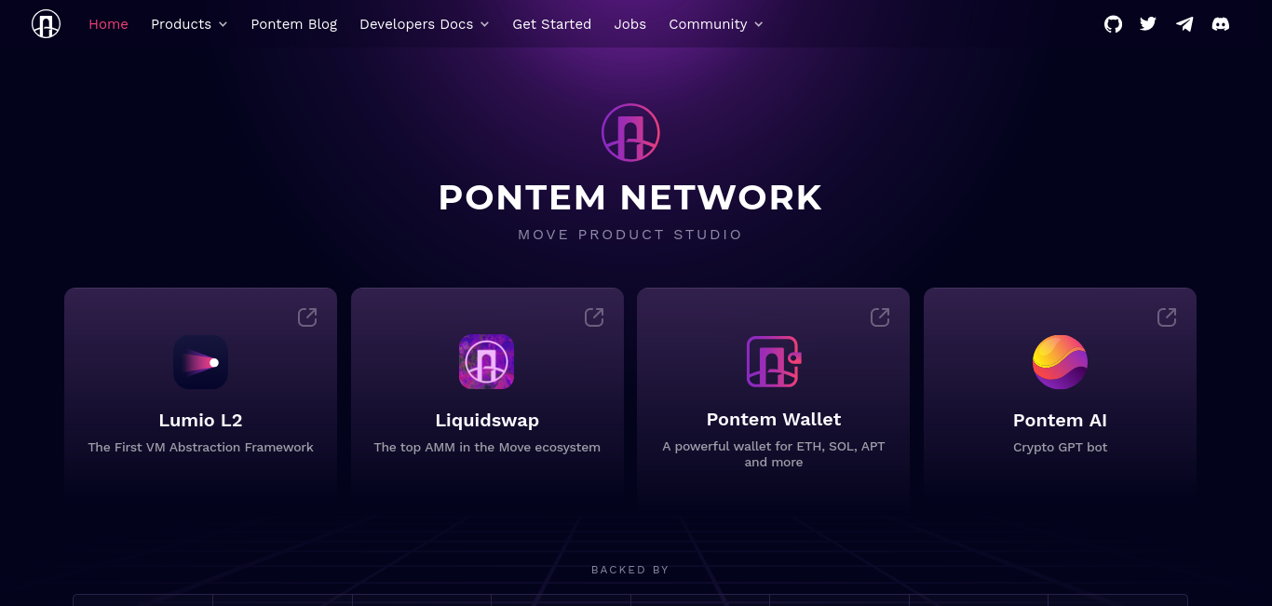
Task: Open the Jobs nav item
Action: [x=629, y=24]
